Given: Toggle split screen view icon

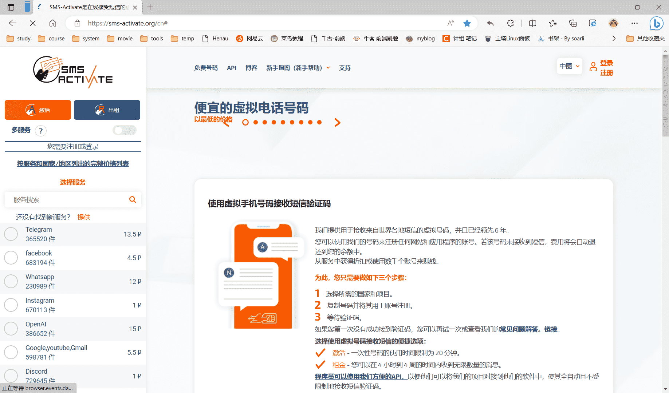Looking at the screenshot, I should (532, 23).
